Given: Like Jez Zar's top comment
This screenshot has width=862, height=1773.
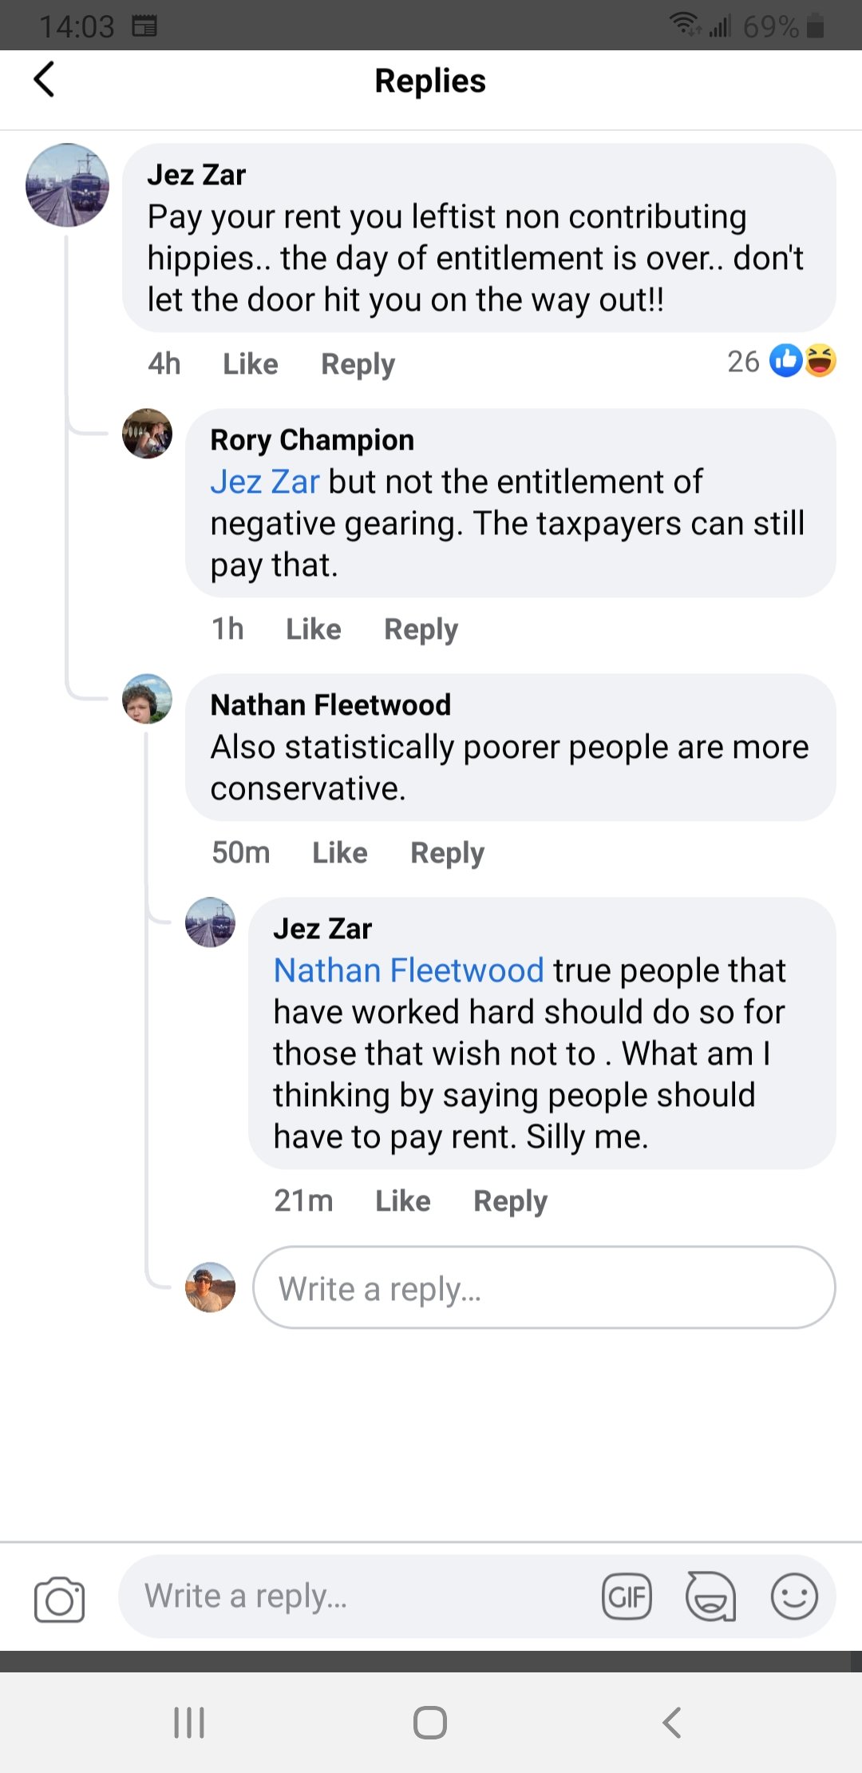Looking at the screenshot, I should (250, 364).
